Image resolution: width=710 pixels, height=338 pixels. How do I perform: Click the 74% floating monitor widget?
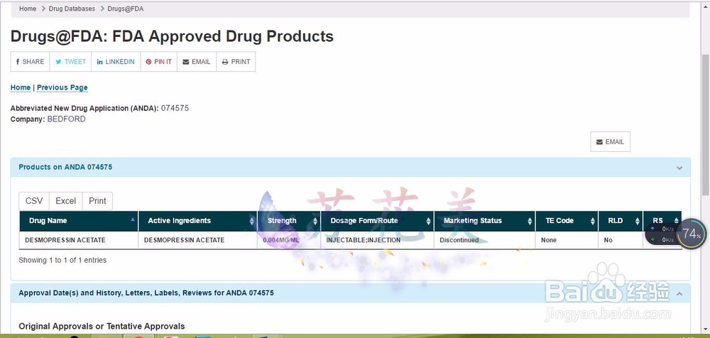[x=691, y=234]
